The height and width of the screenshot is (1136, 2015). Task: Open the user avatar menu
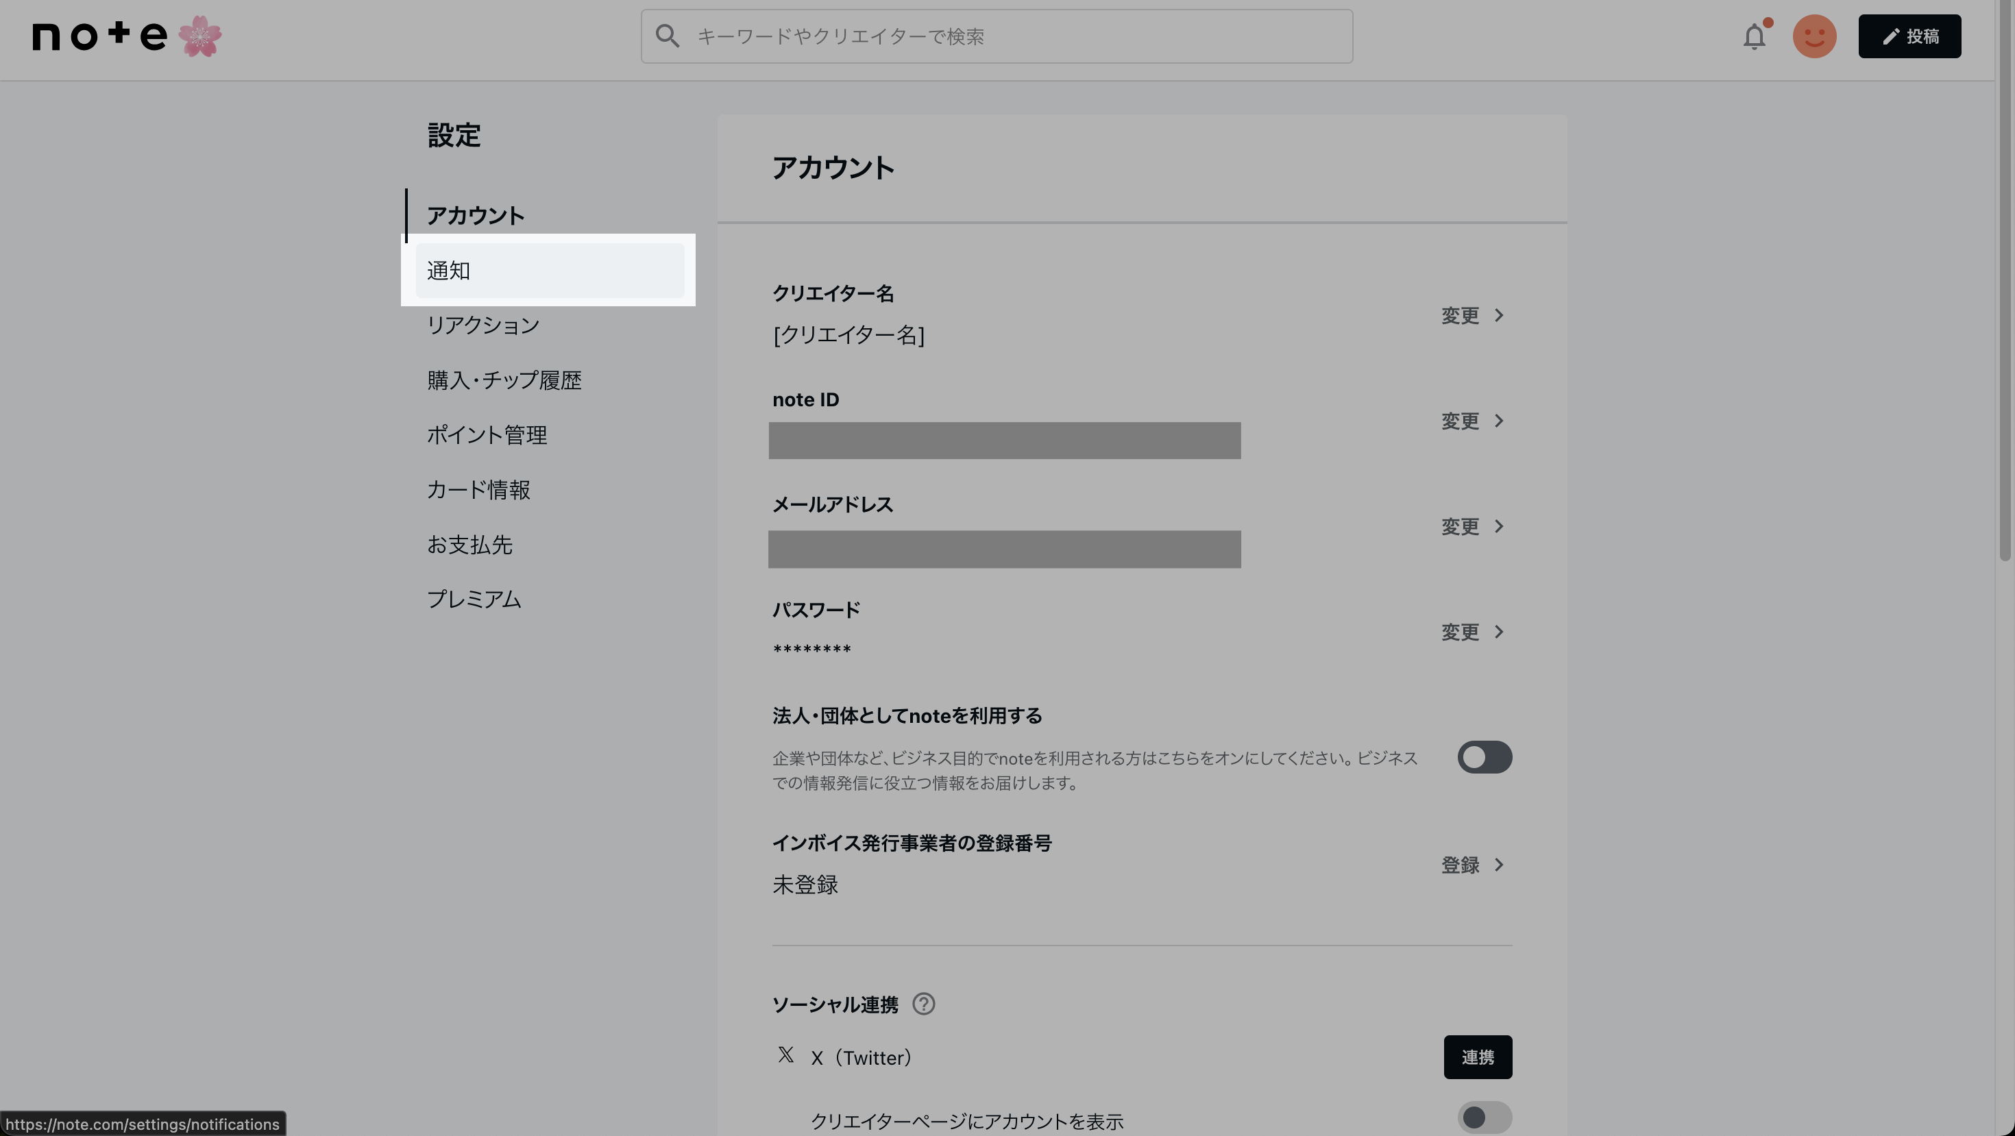pos(1814,36)
